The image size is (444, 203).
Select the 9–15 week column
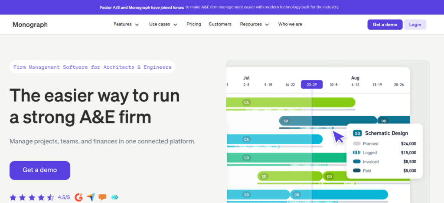point(268,85)
